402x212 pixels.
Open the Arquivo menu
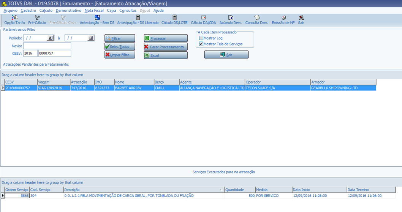pos(11,11)
